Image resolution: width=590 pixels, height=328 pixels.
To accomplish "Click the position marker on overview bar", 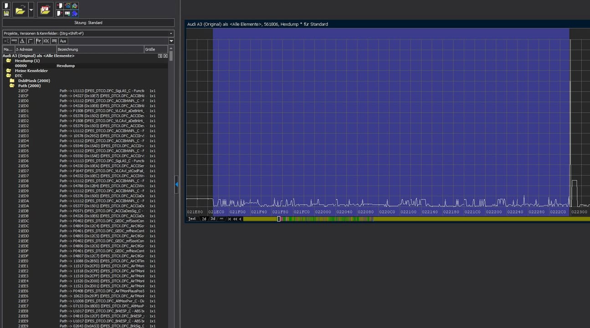I will 279,219.
